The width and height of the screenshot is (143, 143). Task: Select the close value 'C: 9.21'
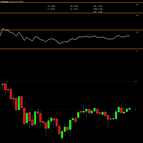[51, 9]
